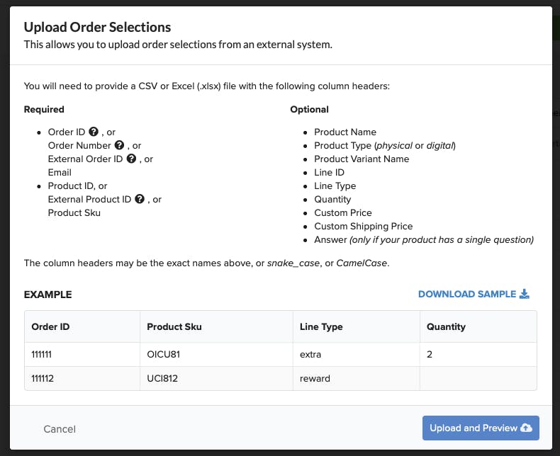Viewport: 560px width, 456px height.
Task: Click the UCI812 sku cell
Action: tap(216, 378)
